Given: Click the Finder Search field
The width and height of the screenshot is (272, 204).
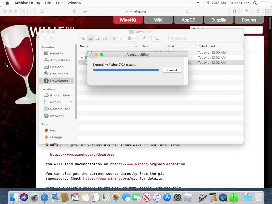Looking at the screenshot, I should (205, 38).
